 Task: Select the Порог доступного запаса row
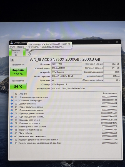click(64, 107)
